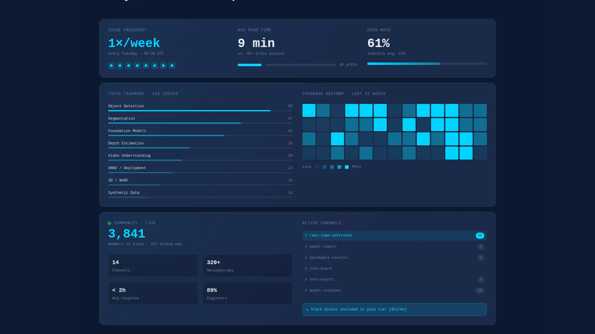Select the < 2h Avg response card
595x334 pixels.
click(x=153, y=293)
